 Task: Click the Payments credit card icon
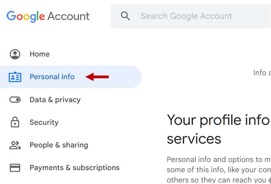click(x=15, y=168)
